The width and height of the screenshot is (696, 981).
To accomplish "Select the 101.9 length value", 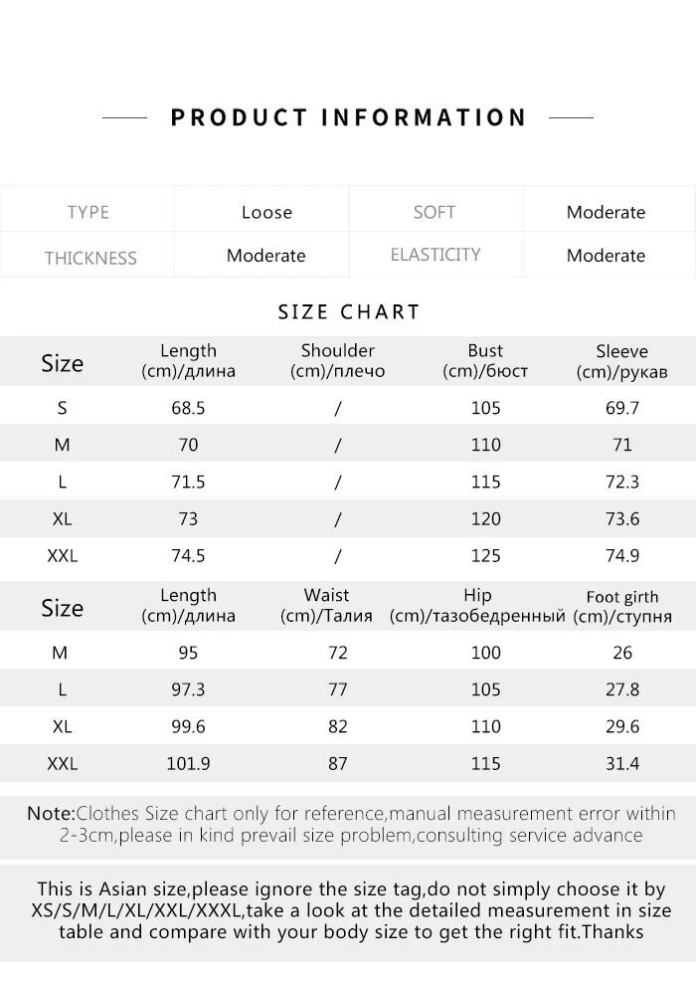I will 188,763.
